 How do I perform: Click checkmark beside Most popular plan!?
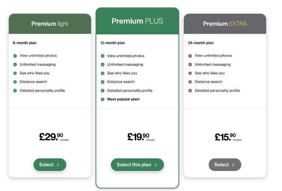pos(103,99)
